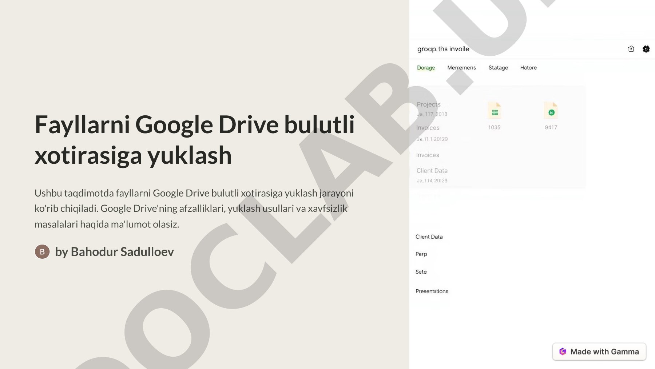
Task: Click the Made with Gamma badge
Action: [x=599, y=352]
